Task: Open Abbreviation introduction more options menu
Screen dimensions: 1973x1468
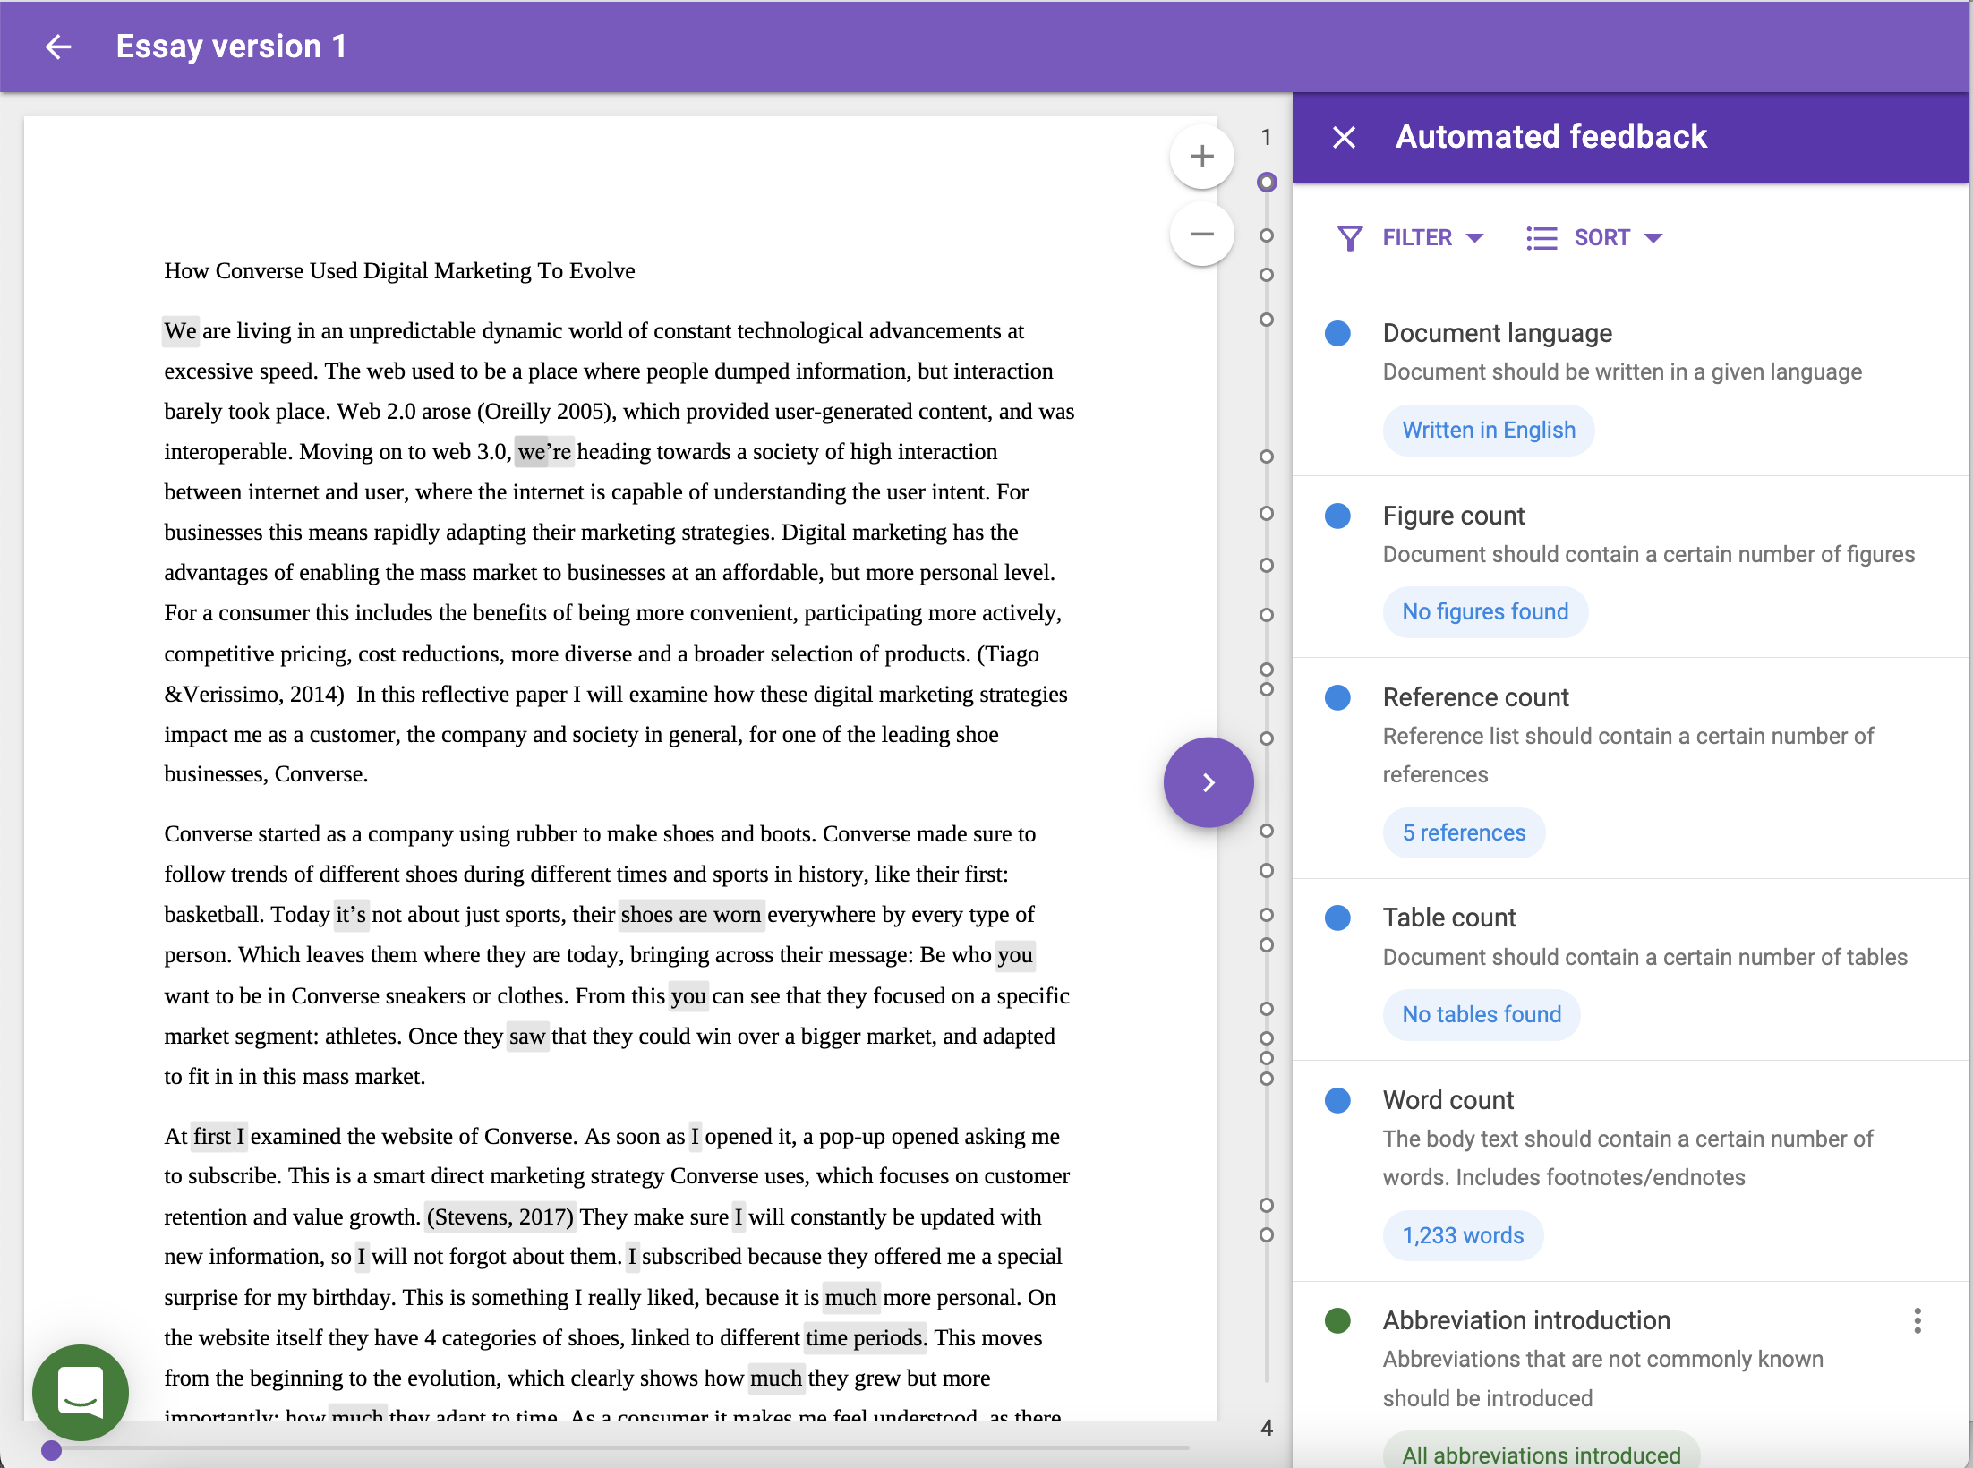Action: (x=1917, y=1321)
